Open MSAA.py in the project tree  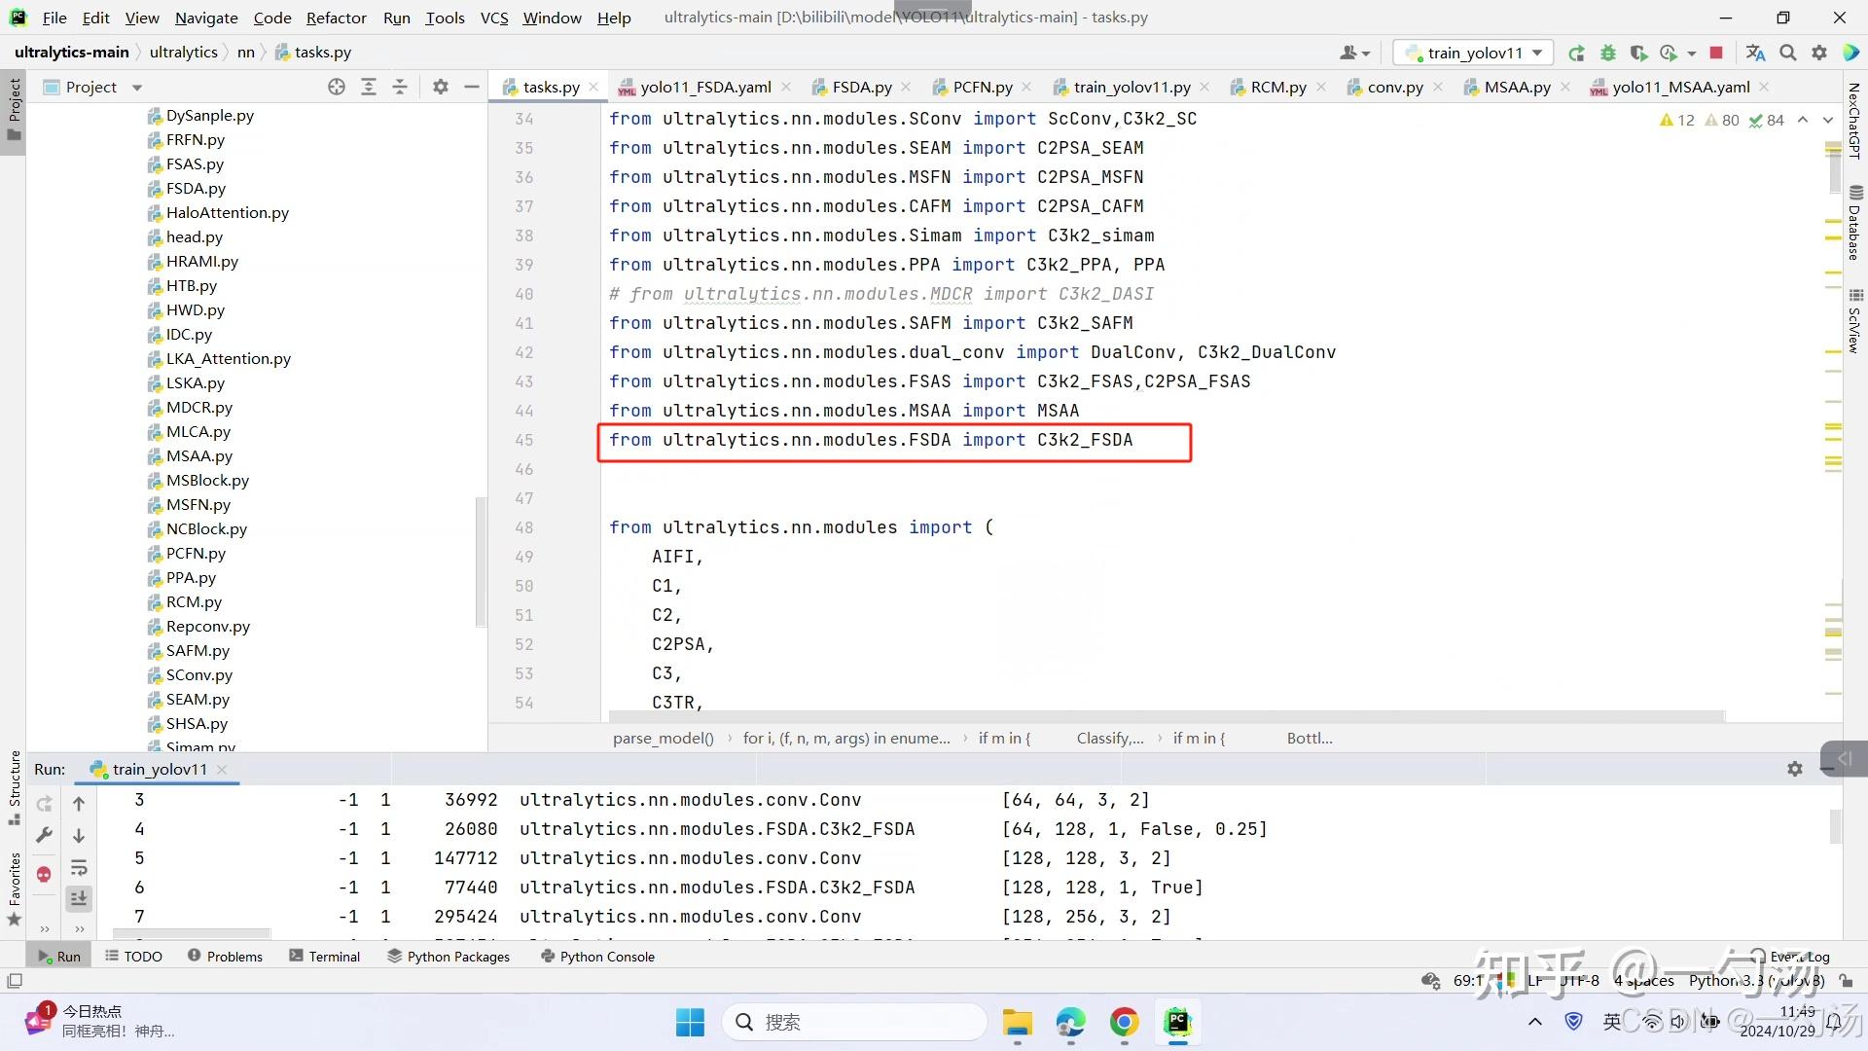[x=198, y=455]
